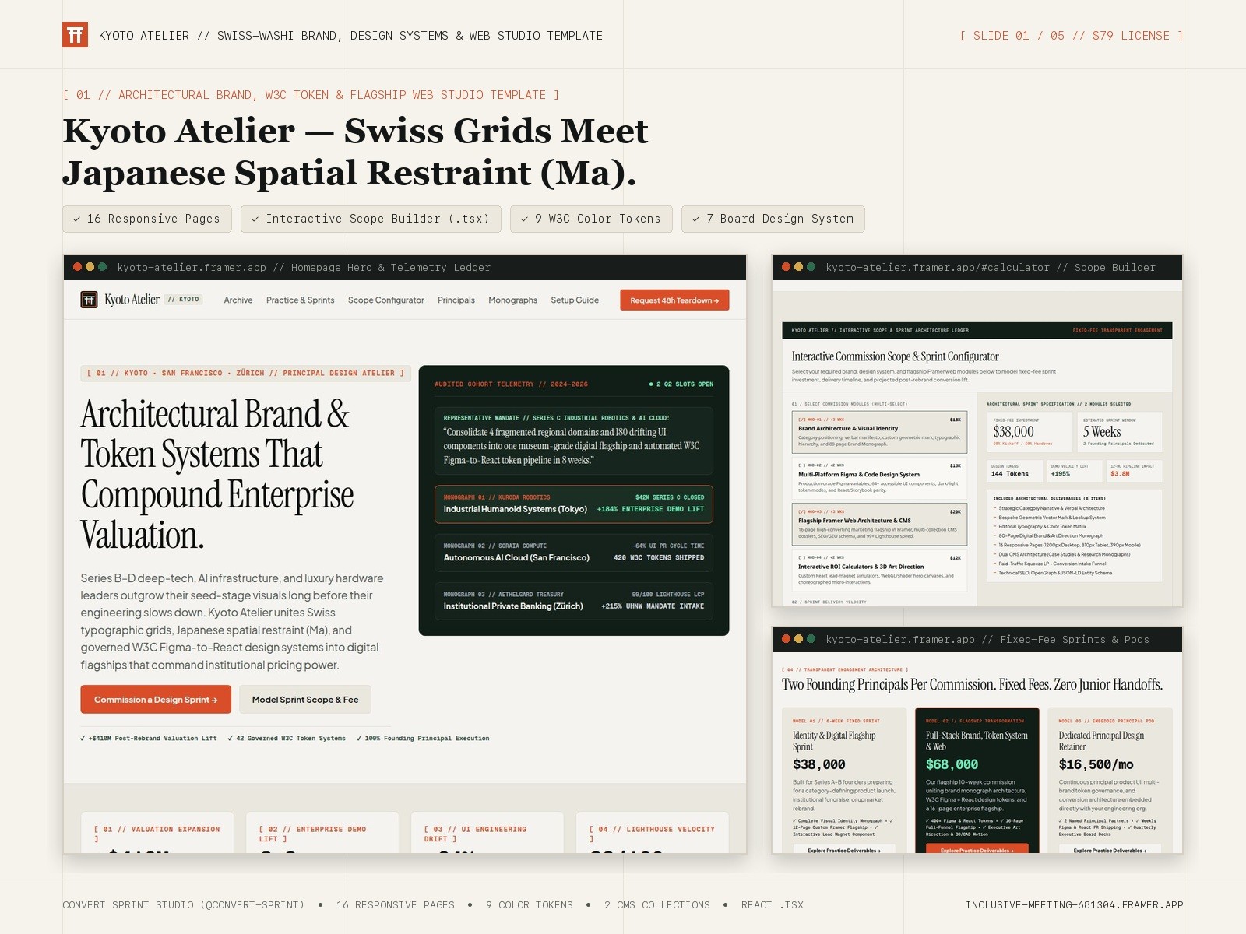
Task: Open the Institutional Private Banking (Zürich) monograph
Action: pos(574,600)
